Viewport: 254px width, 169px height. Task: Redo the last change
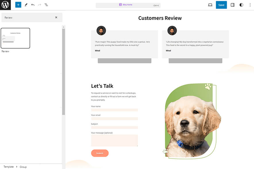tap(39, 5)
